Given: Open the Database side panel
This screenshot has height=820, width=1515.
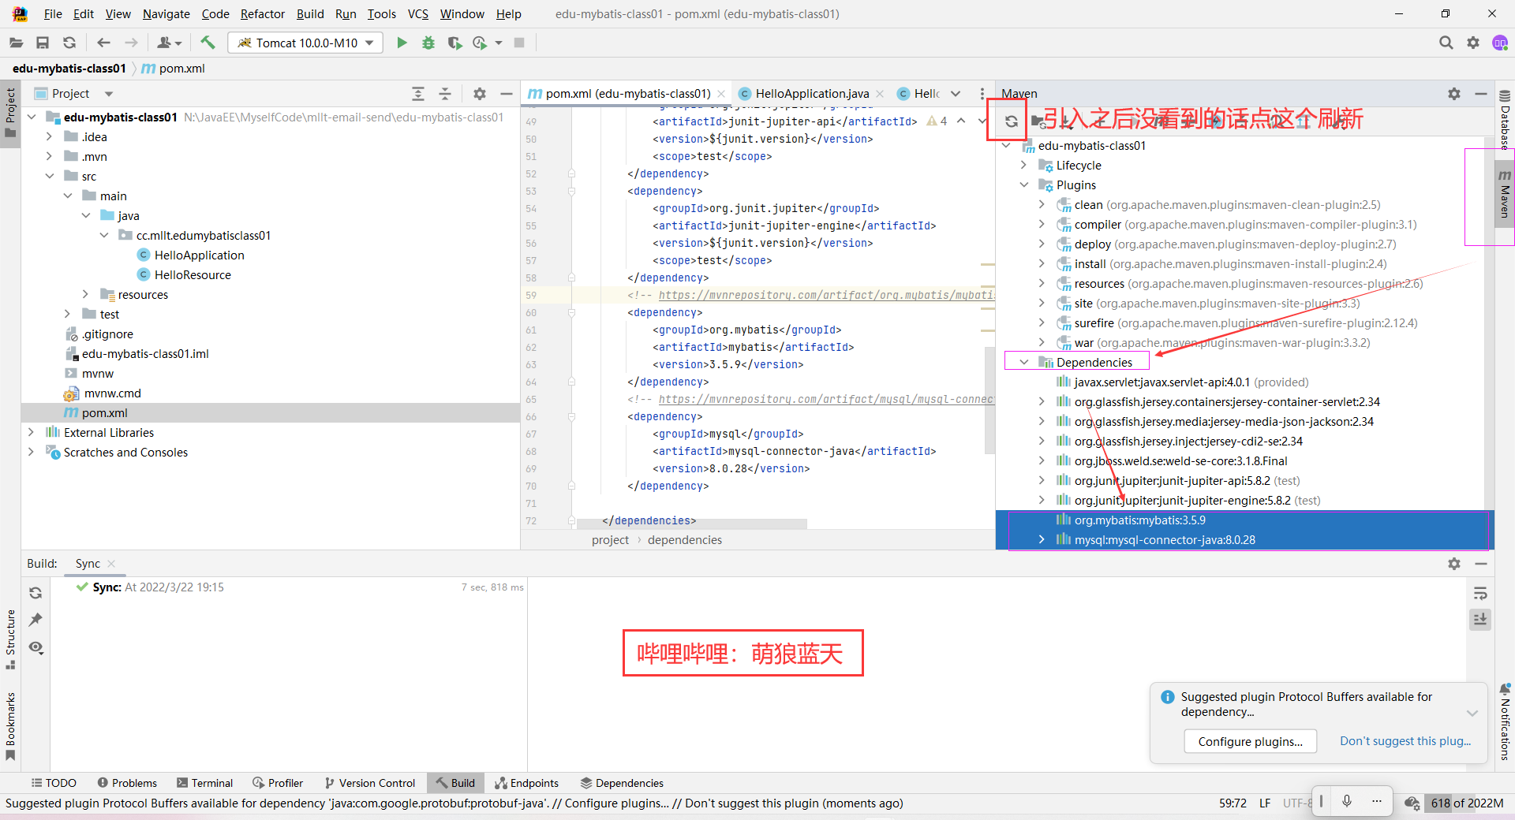Looking at the screenshot, I should click(1505, 121).
